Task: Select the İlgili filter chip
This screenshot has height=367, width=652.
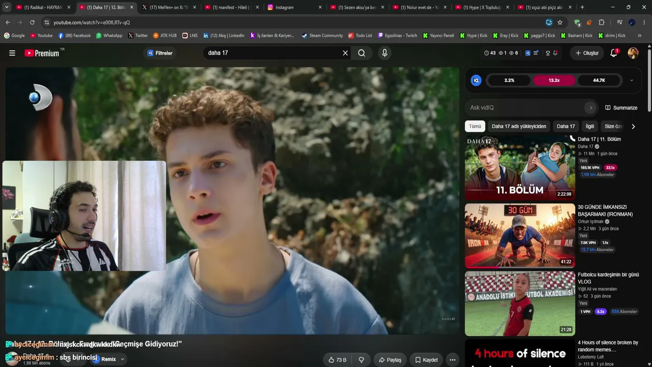Action: pyautogui.click(x=590, y=126)
